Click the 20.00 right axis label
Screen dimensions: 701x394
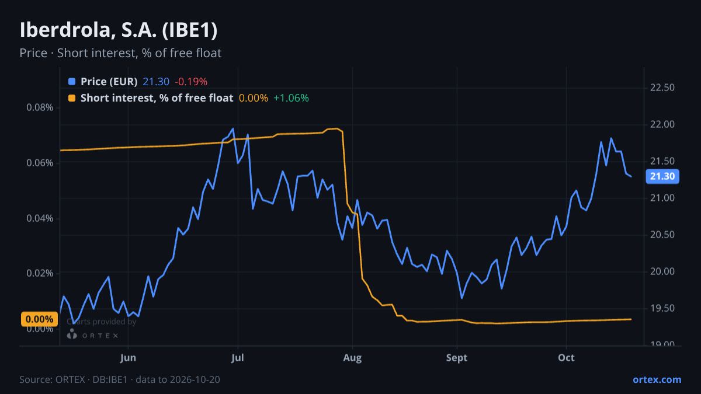(x=662, y=271)
